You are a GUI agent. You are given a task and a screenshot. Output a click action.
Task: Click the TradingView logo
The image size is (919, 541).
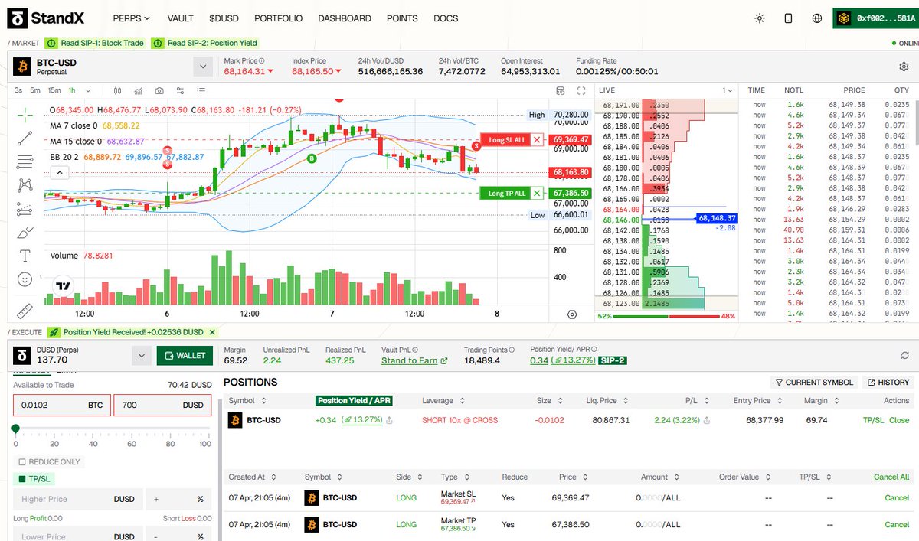63,286
